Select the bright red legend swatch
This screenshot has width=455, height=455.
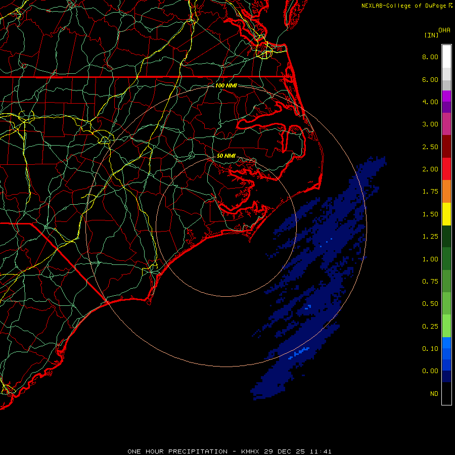[x=446, y=169]
